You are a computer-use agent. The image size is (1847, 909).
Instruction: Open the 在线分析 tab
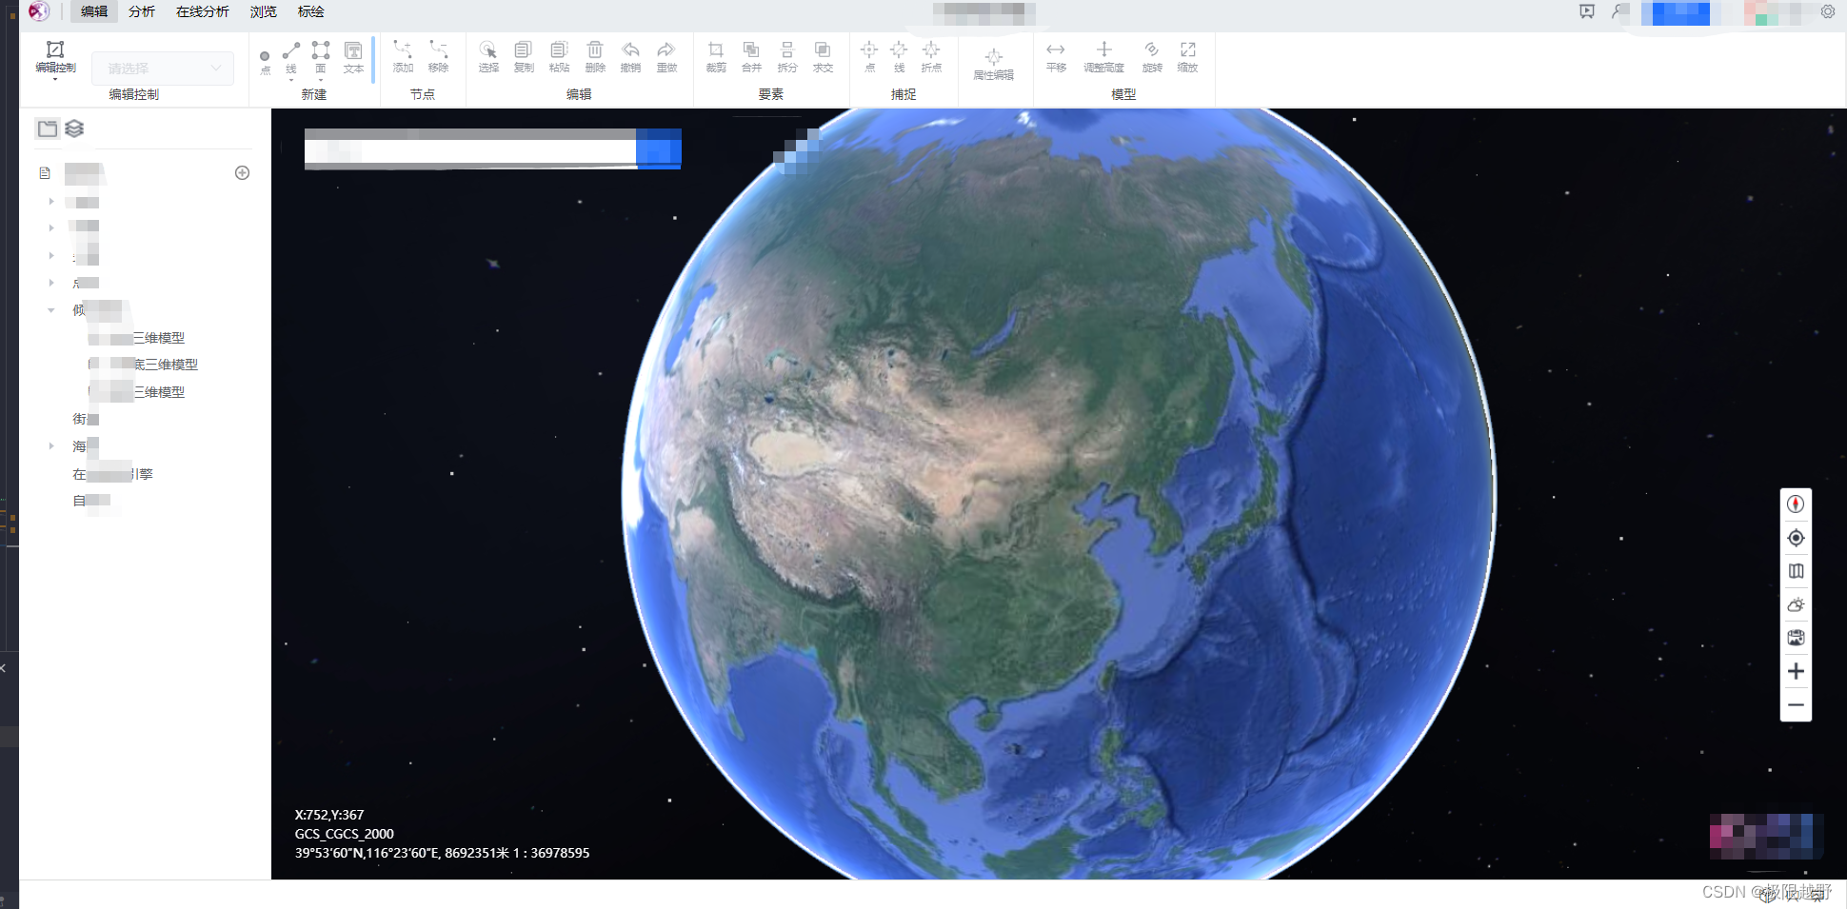click(x=202, y=11)
